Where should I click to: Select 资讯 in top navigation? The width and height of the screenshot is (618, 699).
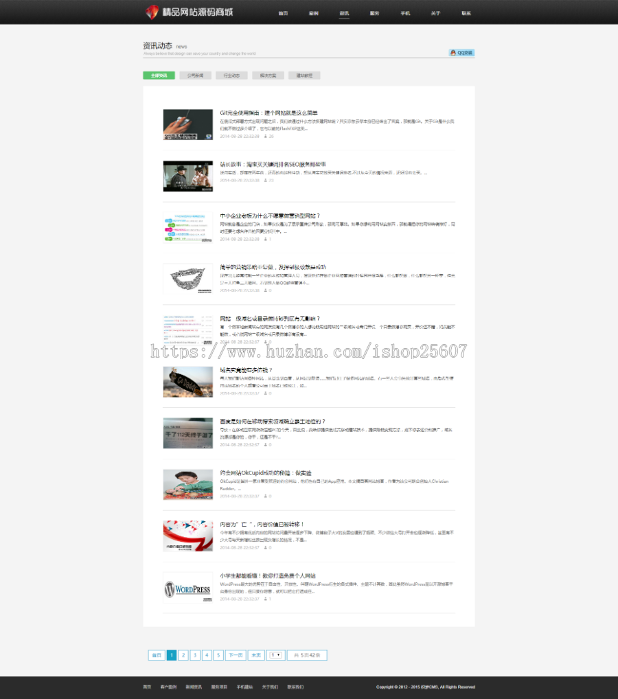click(x=344, y=13)
